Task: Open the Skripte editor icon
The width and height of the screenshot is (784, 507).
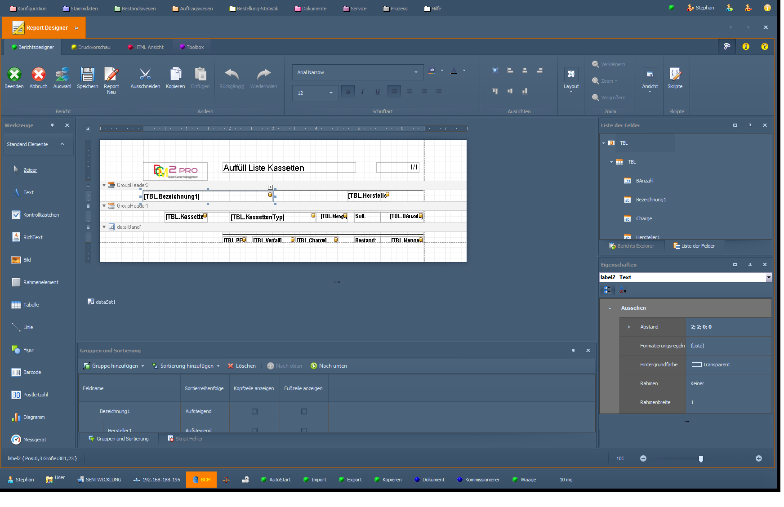Action: 675,75
